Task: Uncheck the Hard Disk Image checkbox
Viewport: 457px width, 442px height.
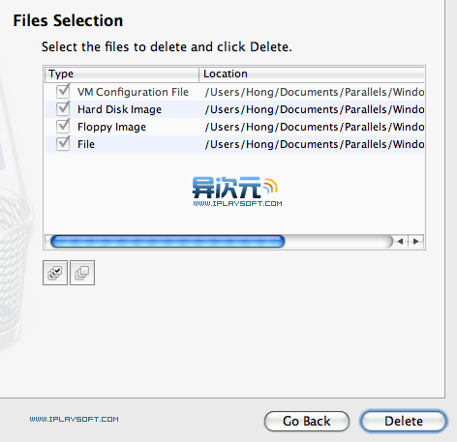Action: point(63,109)
